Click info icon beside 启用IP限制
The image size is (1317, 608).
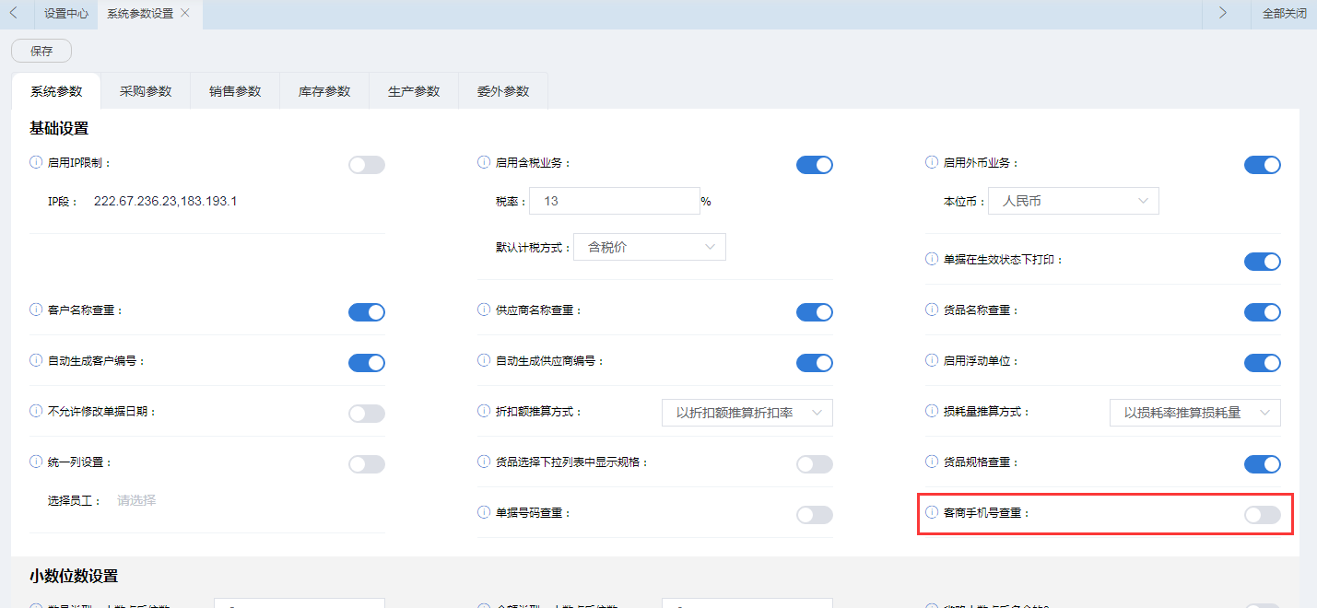36,162
